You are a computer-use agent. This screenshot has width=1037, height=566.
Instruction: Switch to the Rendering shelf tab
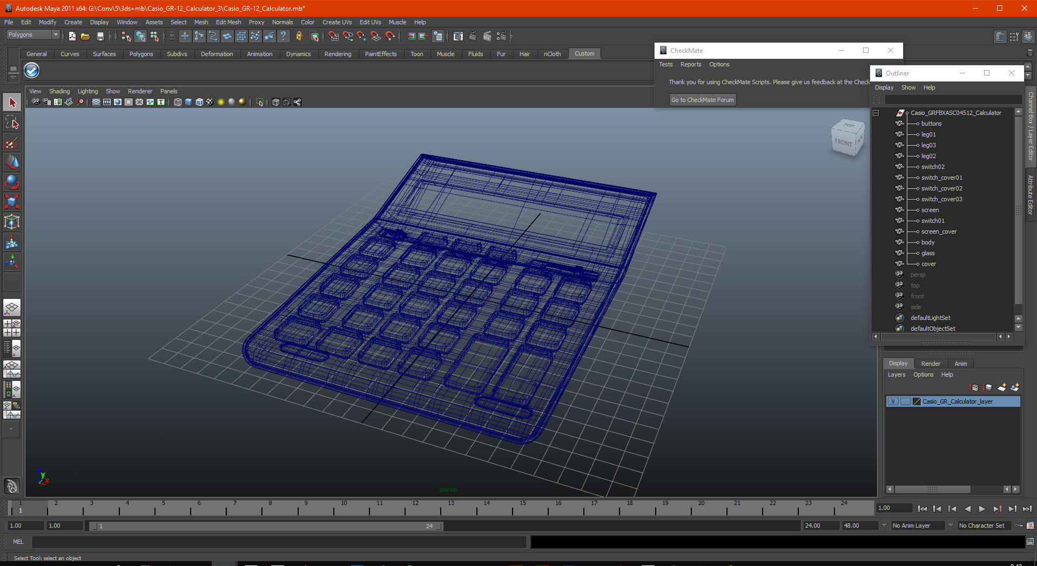tap(338, 54)
